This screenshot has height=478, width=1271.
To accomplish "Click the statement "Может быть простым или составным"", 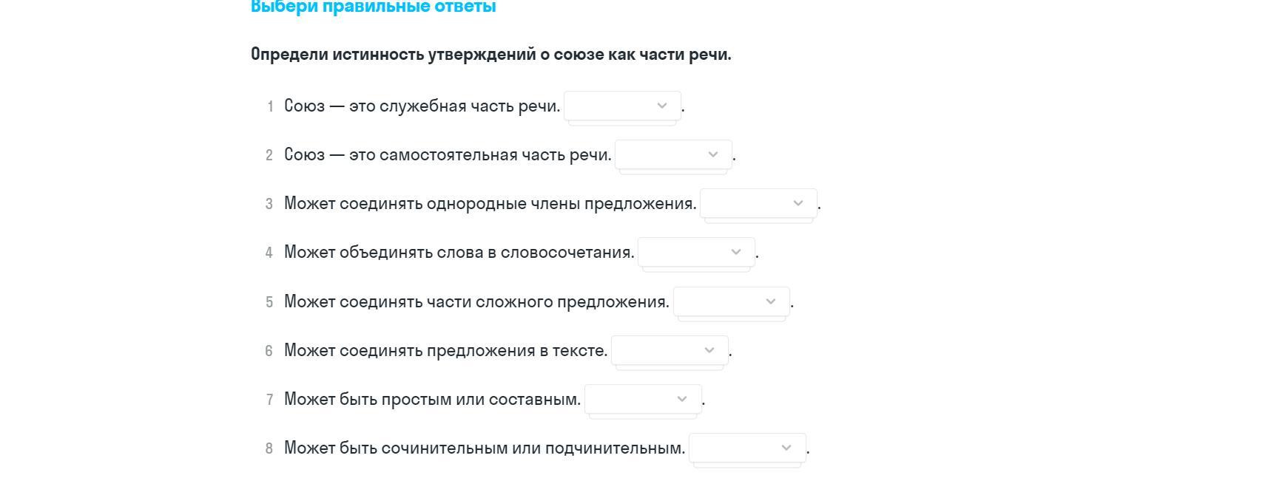I will [432, 400].
